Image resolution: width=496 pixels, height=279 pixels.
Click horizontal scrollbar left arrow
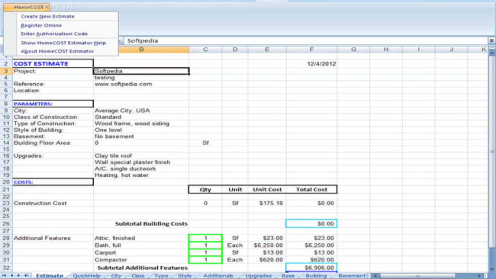[x=374, y=276]
